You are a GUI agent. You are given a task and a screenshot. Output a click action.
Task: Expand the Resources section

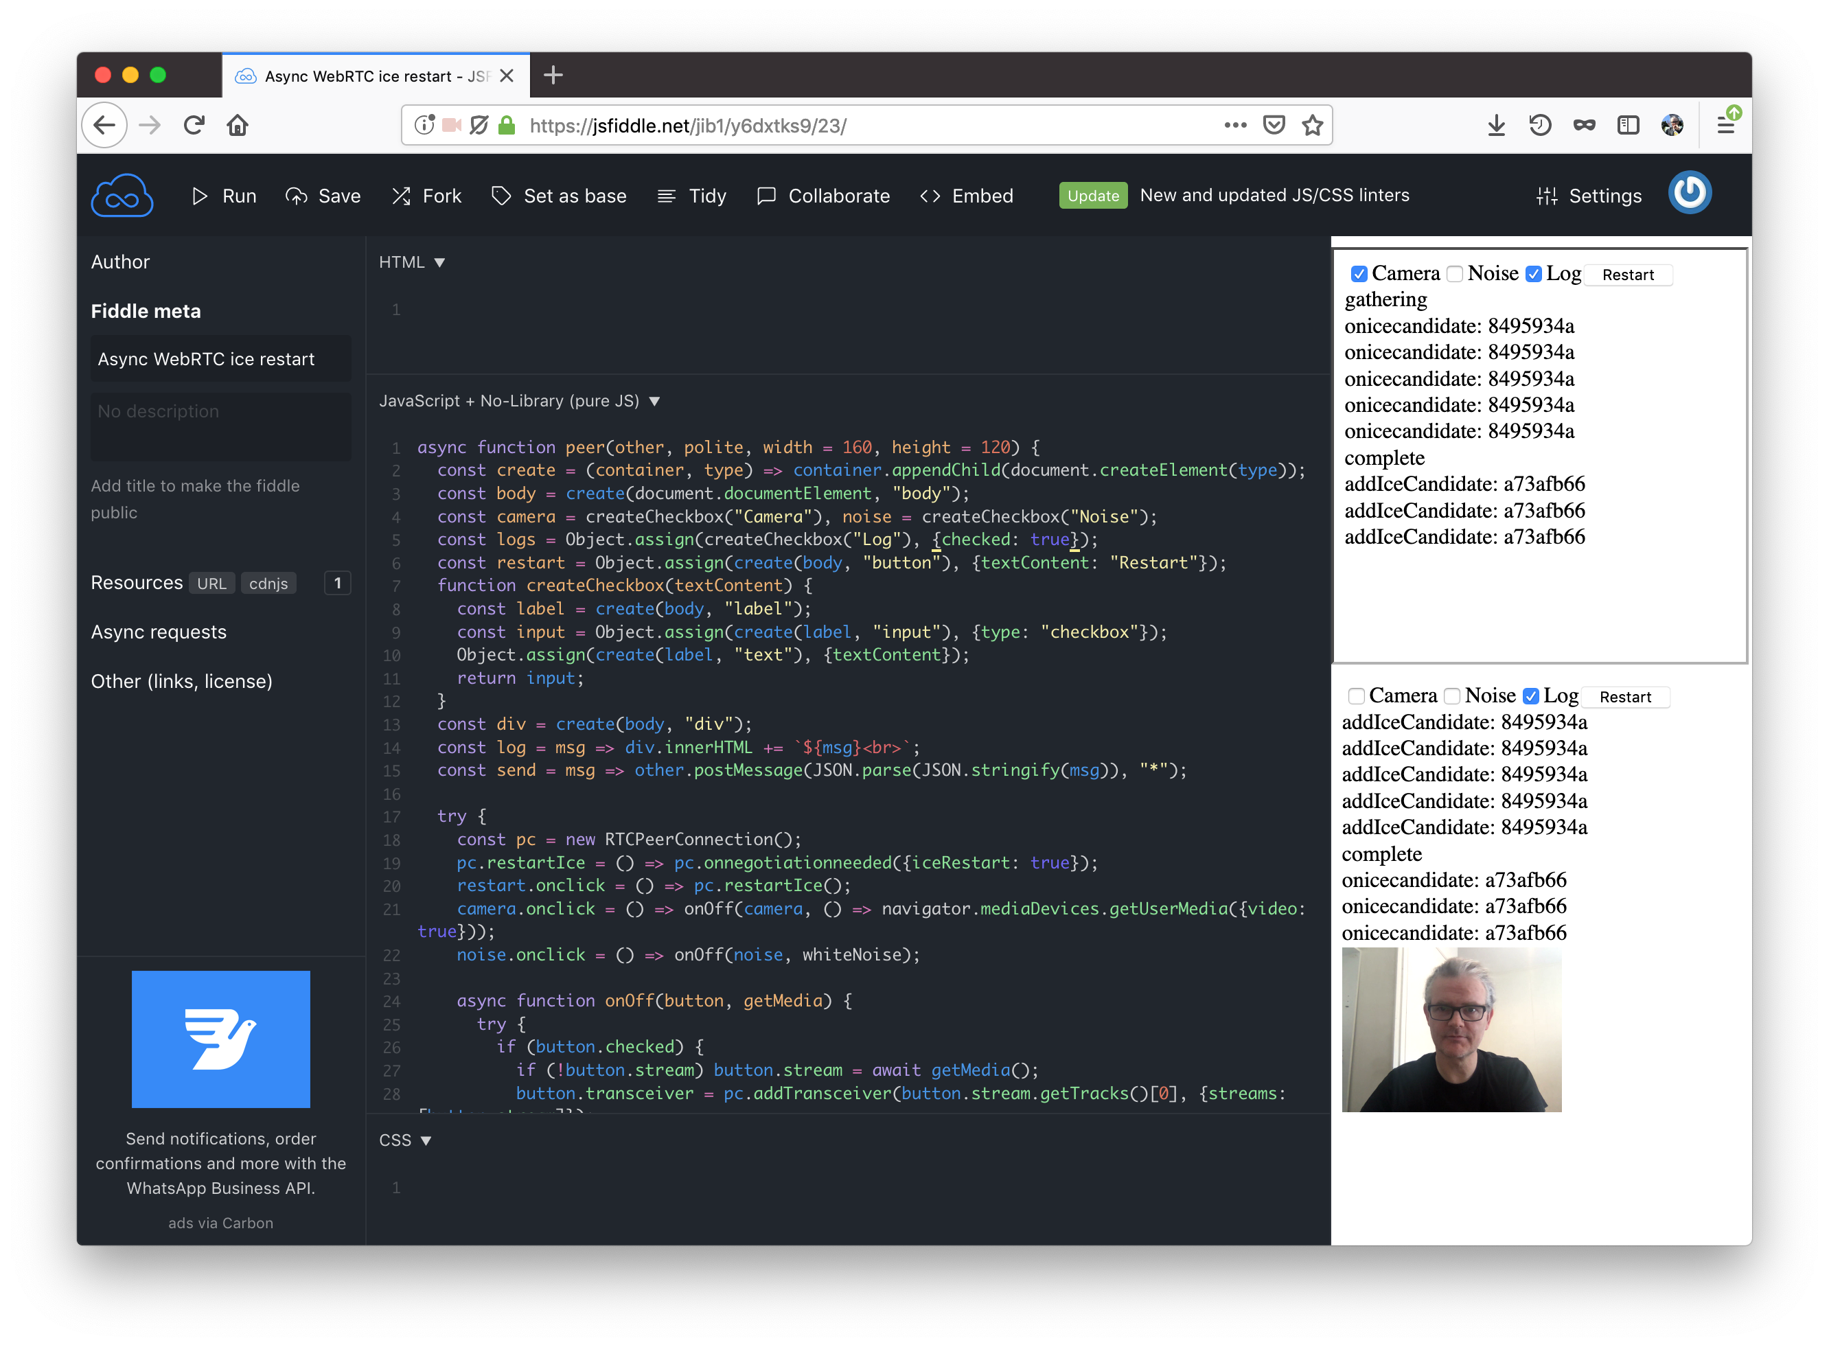point(136,582)
